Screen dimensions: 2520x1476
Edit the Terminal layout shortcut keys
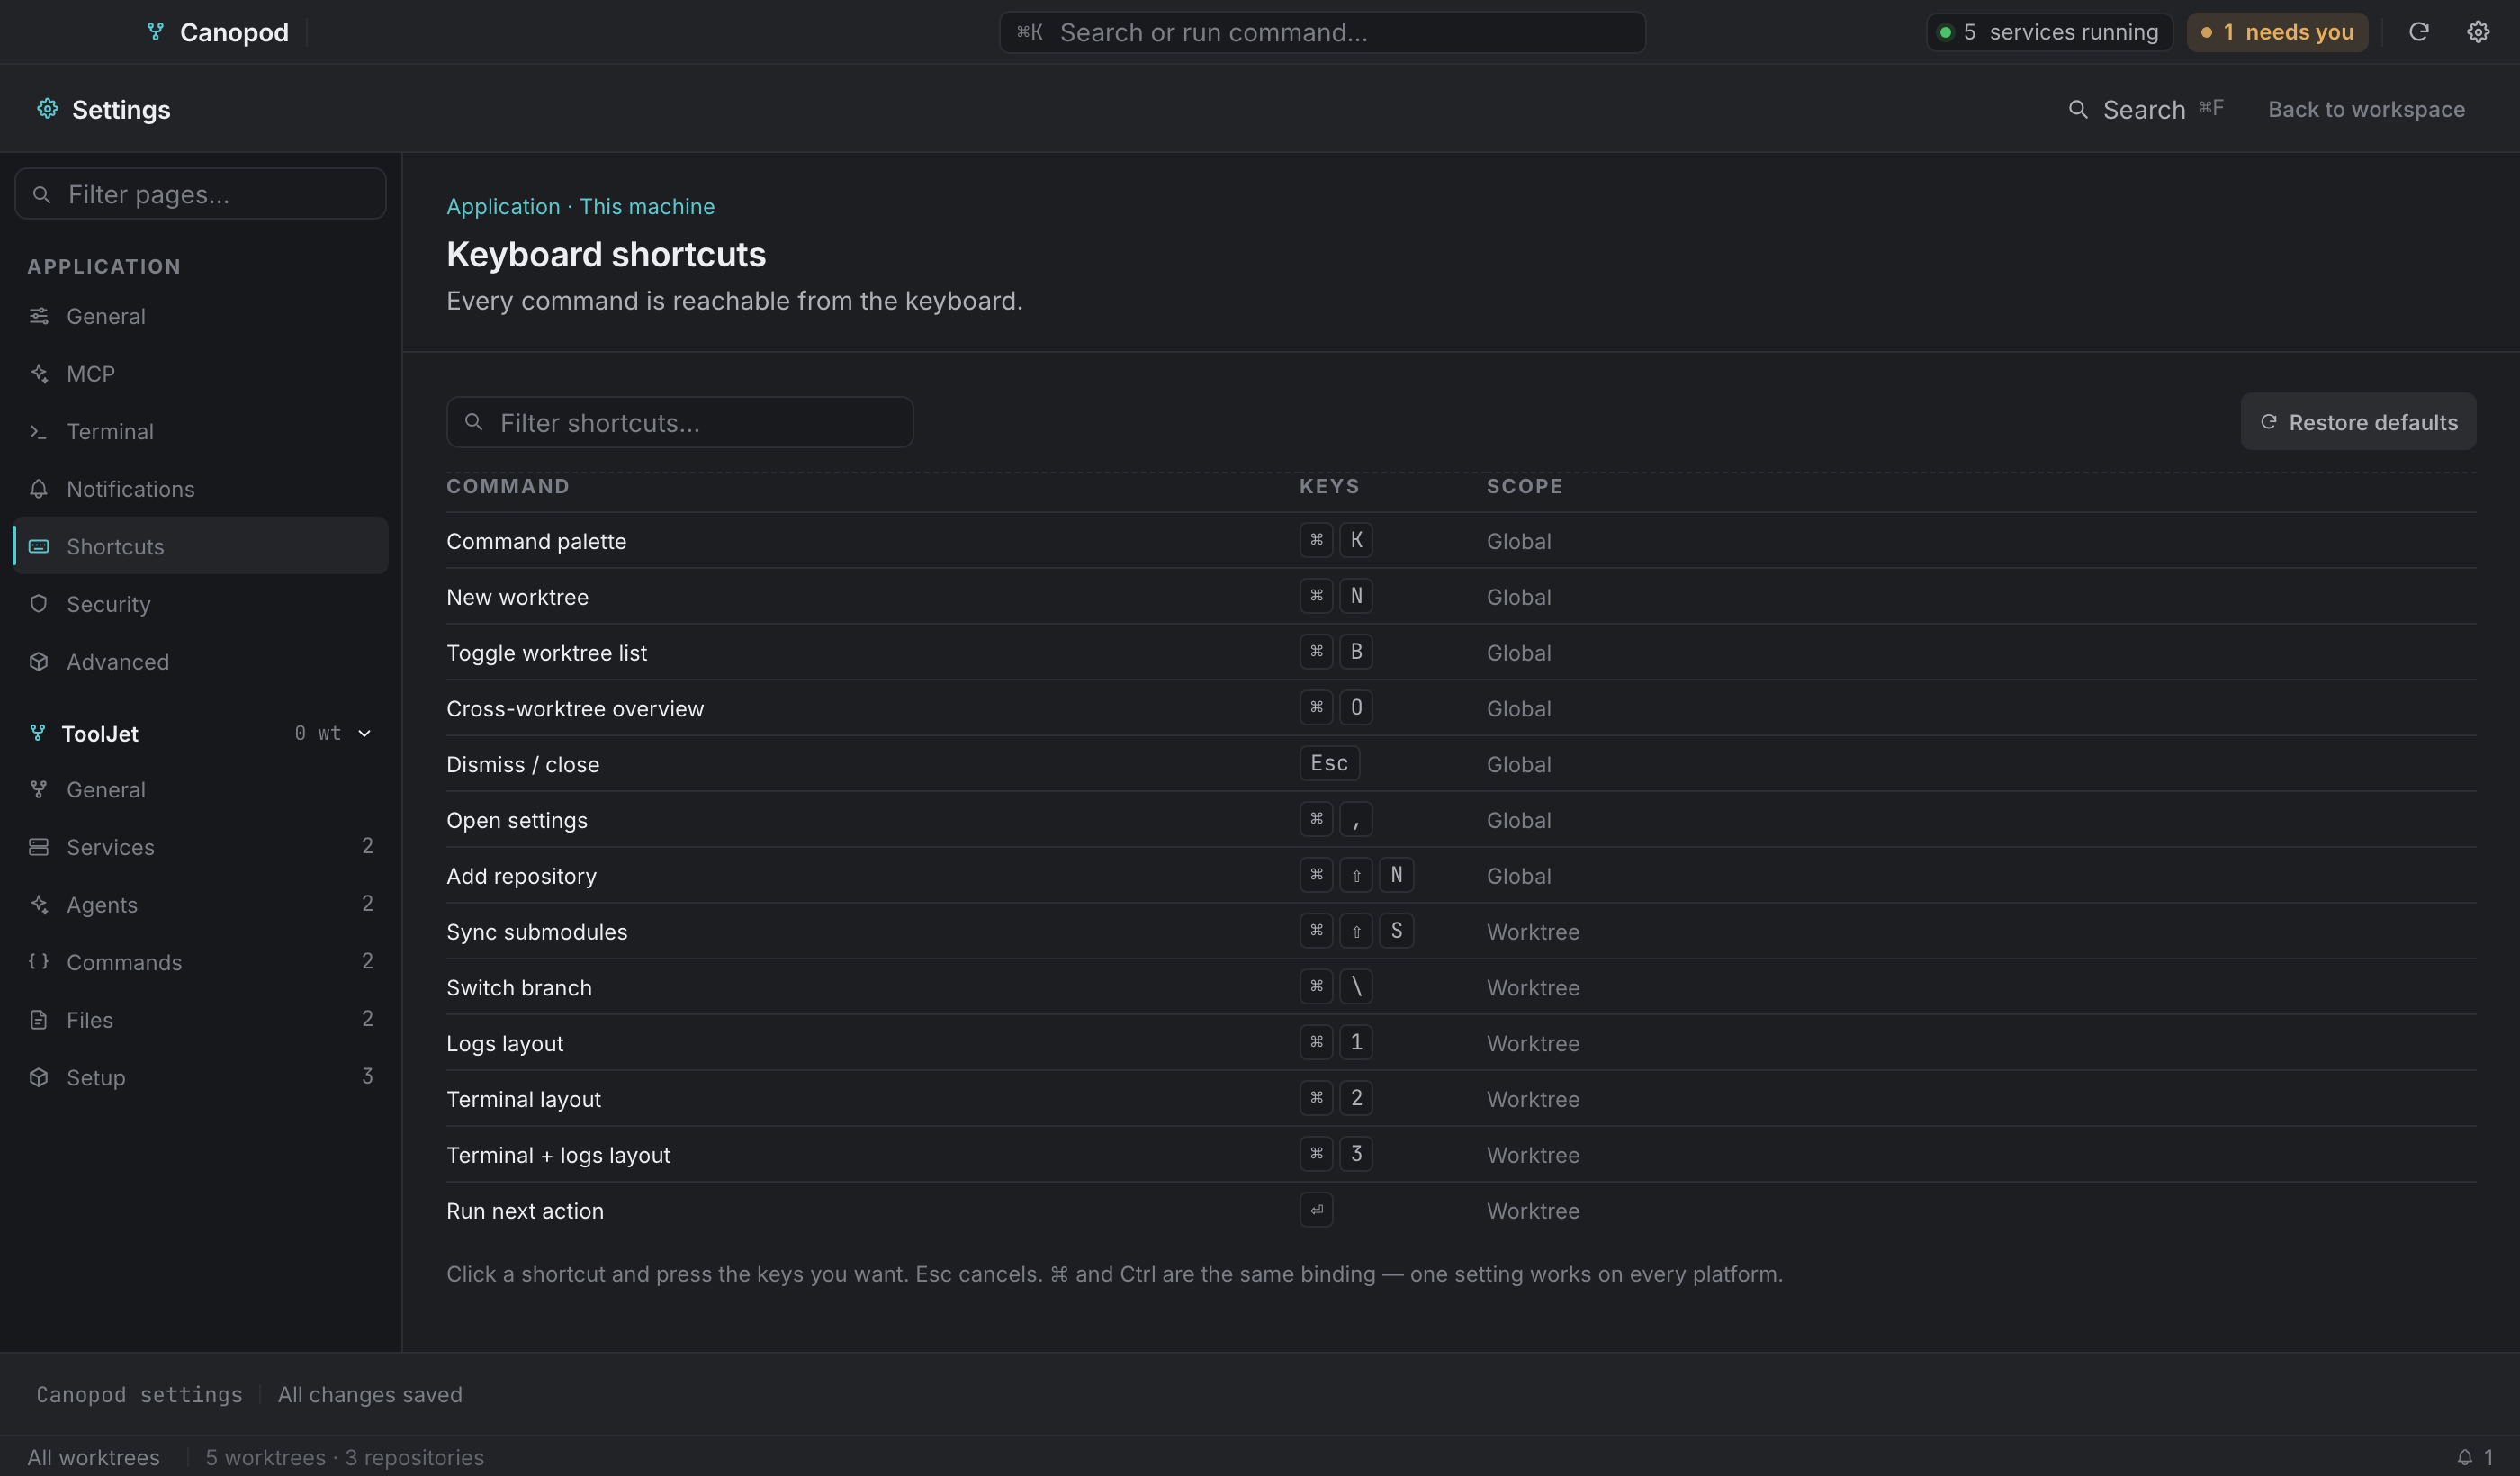coord(1335,1098)
